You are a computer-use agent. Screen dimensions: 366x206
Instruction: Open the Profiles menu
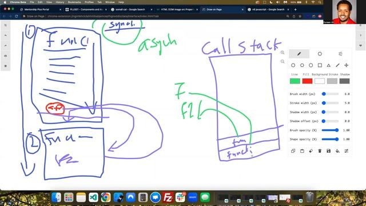tap(89, 2)
